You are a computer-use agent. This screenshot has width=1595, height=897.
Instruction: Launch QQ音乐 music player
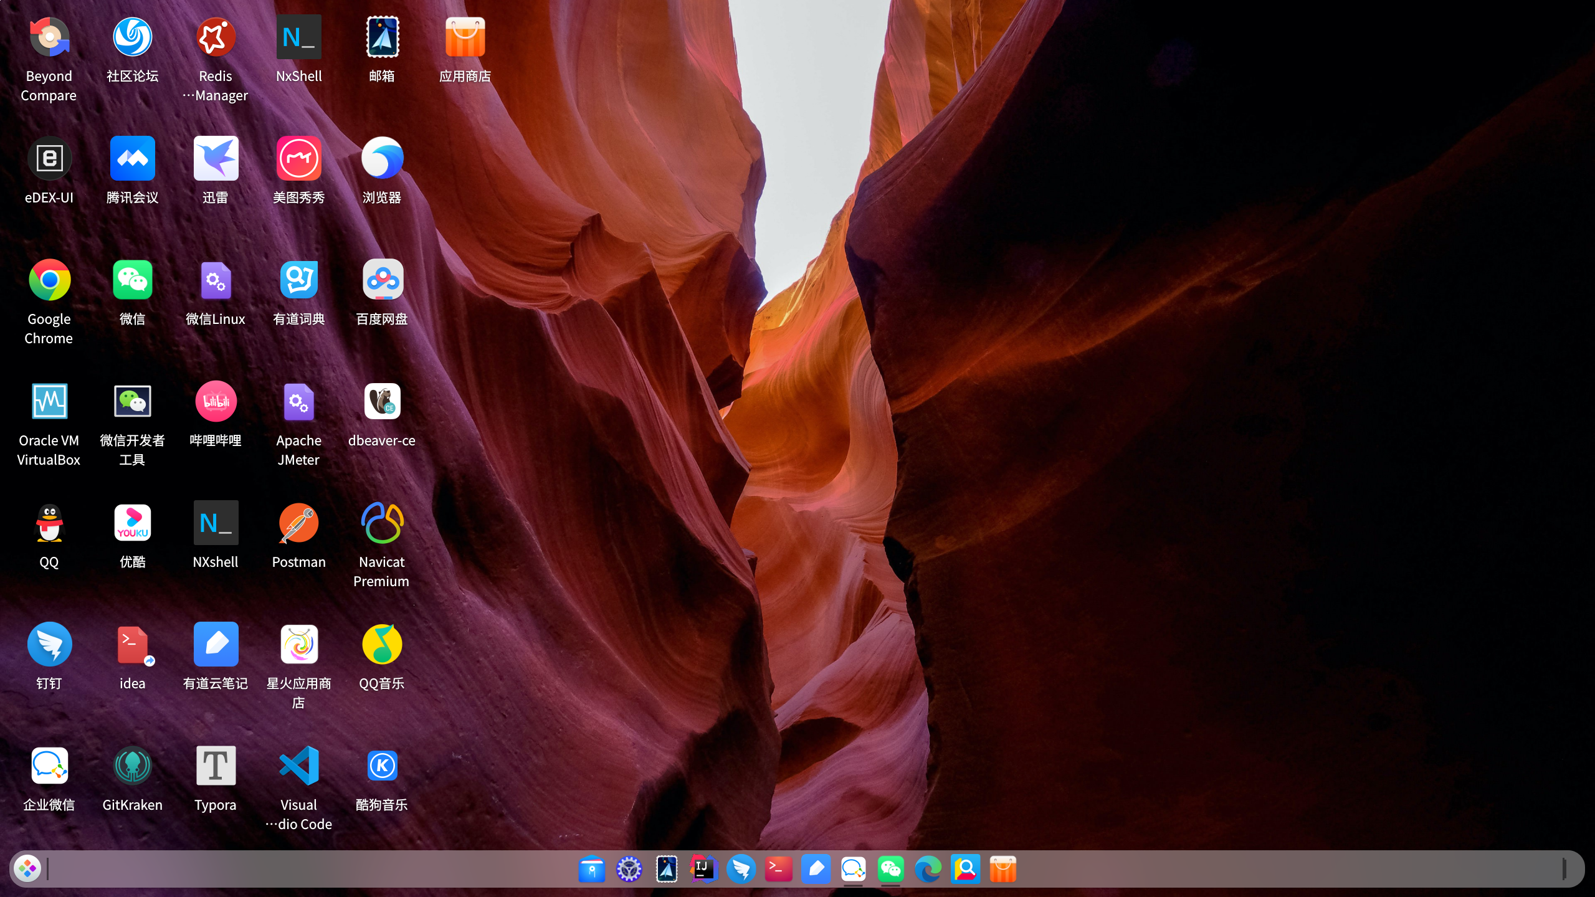pos(382,644)
